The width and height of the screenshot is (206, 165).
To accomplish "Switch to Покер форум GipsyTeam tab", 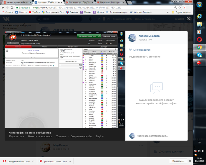I will pos(79,2).
